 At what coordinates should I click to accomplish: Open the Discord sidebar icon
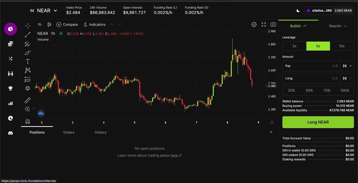click(10, 133)
